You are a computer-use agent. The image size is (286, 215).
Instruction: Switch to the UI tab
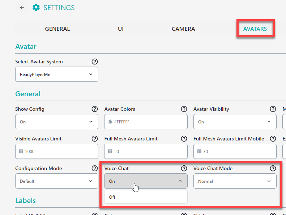point(120,29)
